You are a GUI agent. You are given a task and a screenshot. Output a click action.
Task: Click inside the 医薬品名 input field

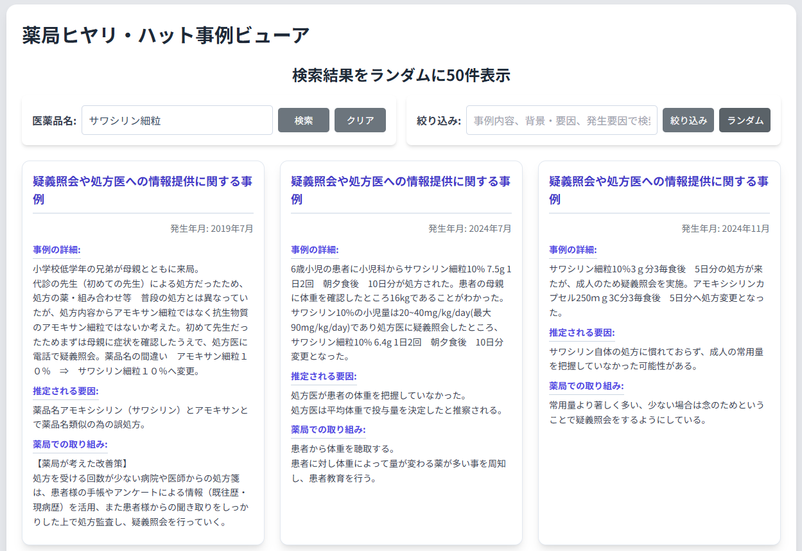point(177,120)
